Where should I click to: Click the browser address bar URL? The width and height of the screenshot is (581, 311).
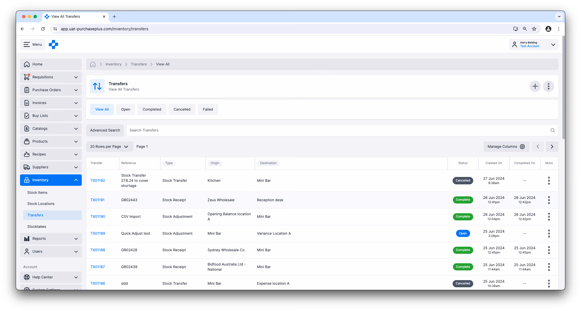[x=105, y=29]
